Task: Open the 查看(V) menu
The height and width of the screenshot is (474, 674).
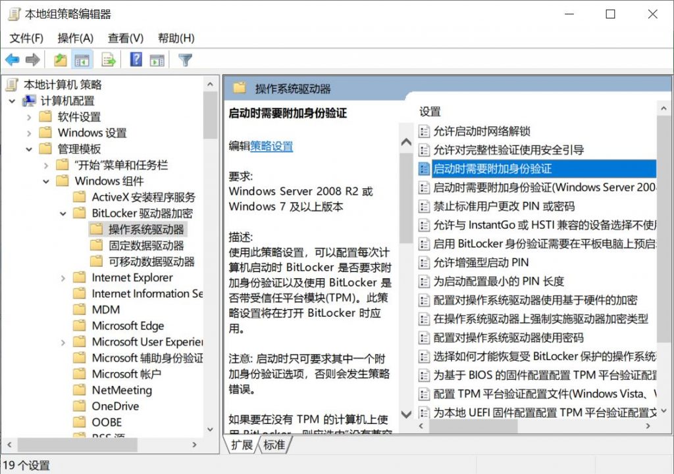Action: 126,38
